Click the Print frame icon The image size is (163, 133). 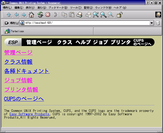tap(88, 15)
